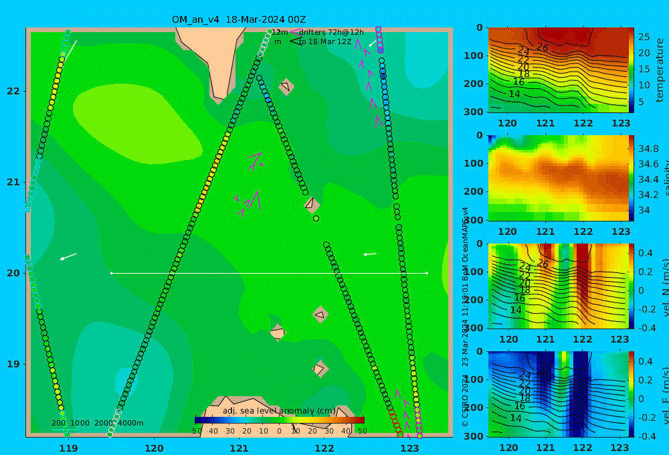Open the eastward velocity section panel
Image resolution: width=669 pixels, height=455 pixels.
click(x=558, y=394)
